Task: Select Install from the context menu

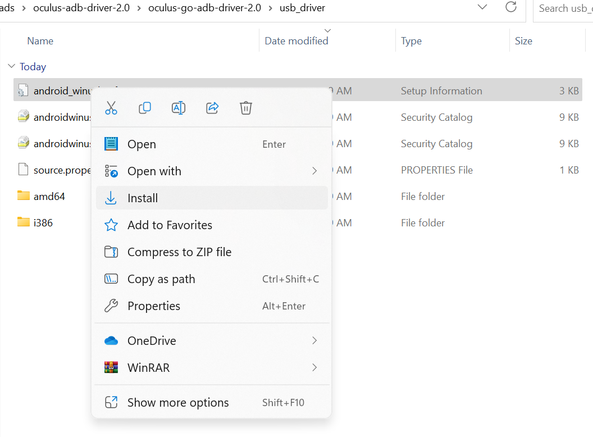Action: (143, 198)
